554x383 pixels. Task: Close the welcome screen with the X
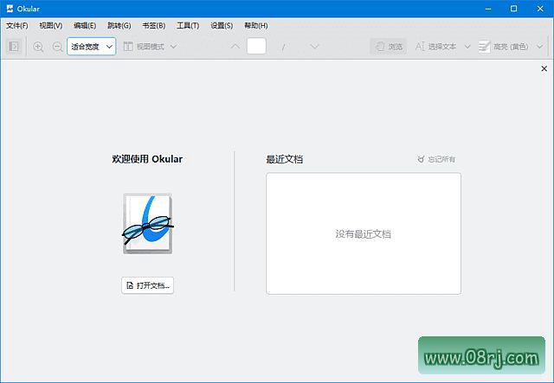point(544,68)
